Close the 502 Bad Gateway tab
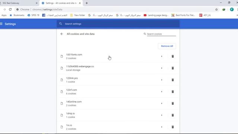238x134 pixels. (x=36, y=3)
